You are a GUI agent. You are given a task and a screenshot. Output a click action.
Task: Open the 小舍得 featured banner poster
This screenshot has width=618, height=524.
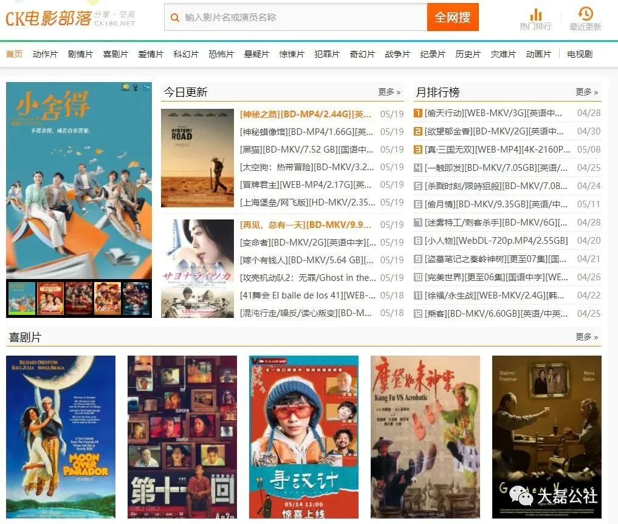79,180
